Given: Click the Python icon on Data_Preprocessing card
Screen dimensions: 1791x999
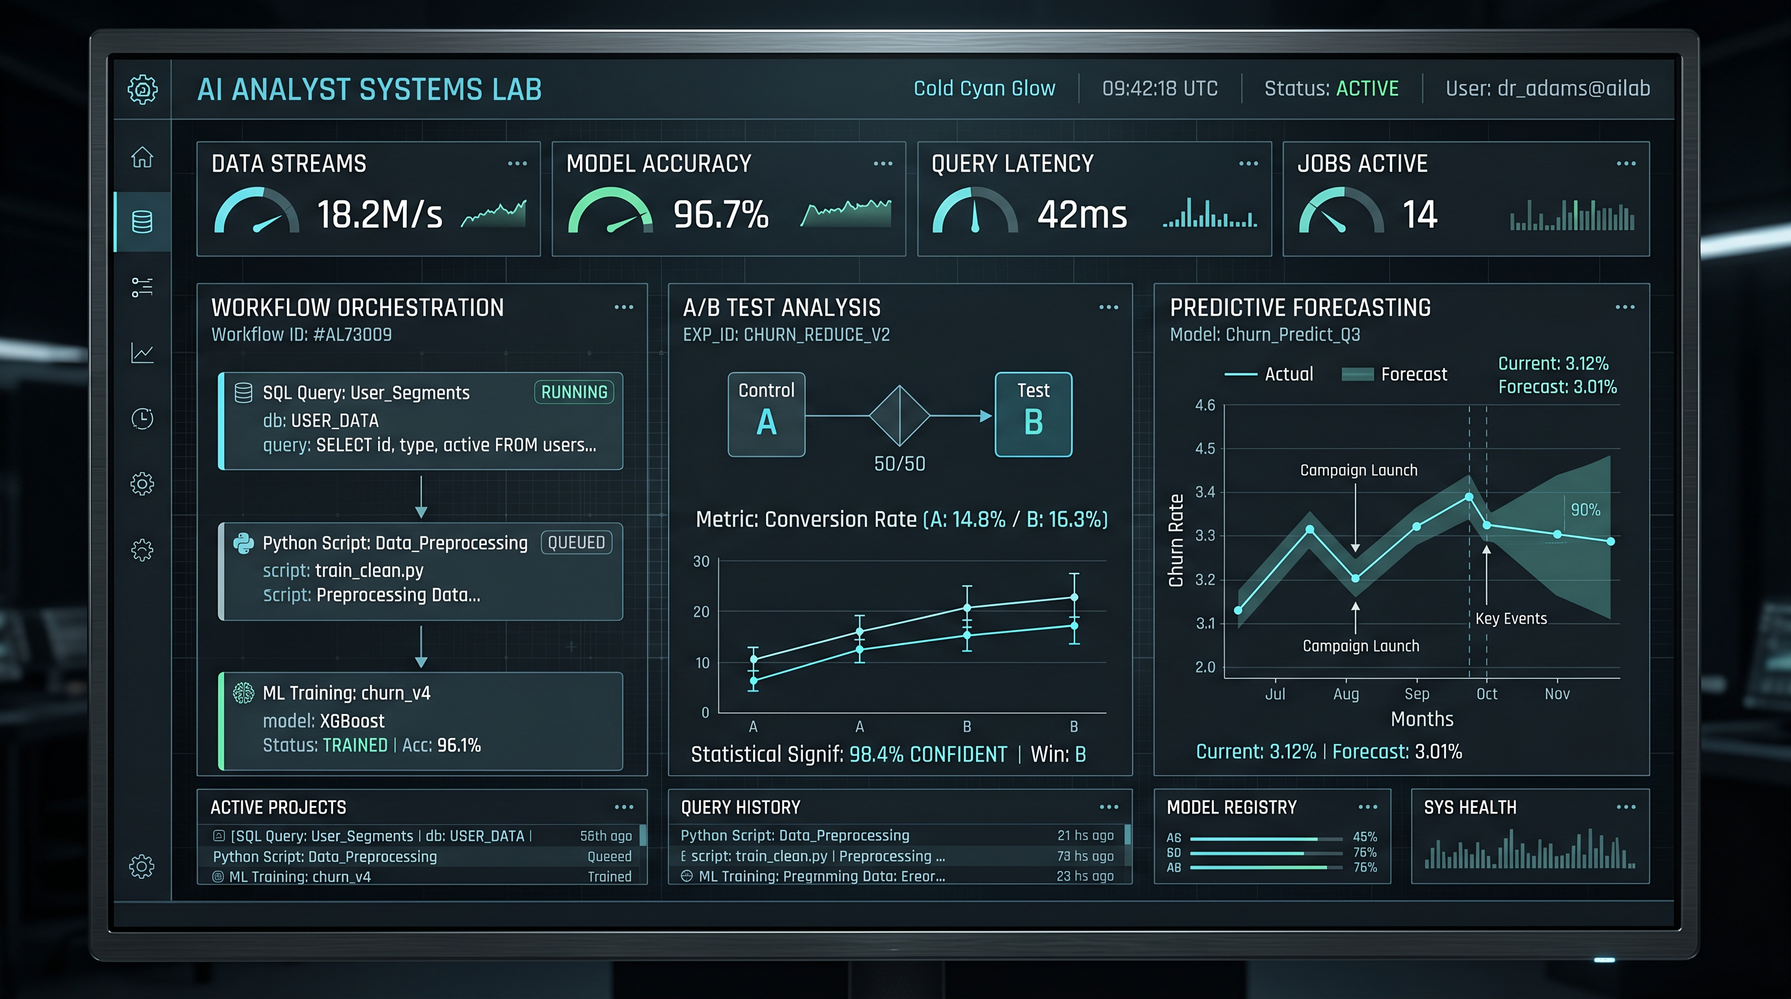Looking at the screenshot, I should pos(243,543).
